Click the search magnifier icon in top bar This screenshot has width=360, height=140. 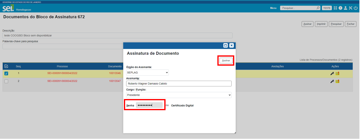[x=318, y=8]
